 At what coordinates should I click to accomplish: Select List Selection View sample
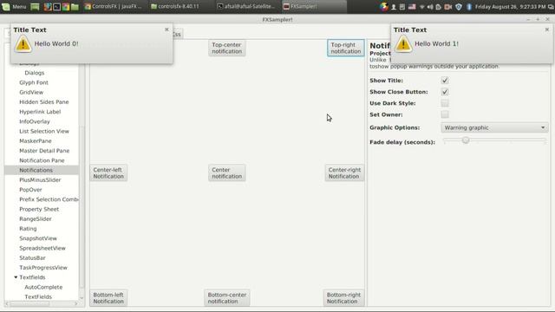point(44,131)
